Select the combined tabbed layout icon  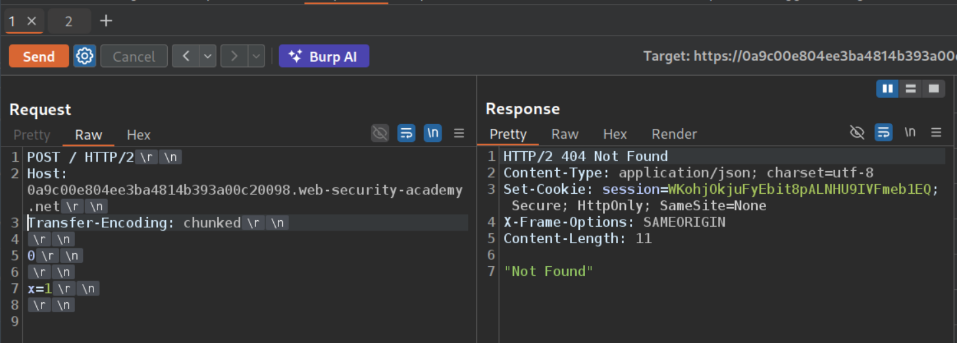pyautogui.click(x=933, y=89)
